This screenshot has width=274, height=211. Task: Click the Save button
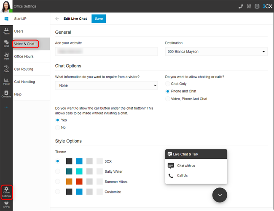tap(99, 19)
